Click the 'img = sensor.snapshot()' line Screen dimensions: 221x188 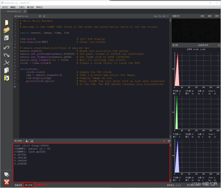44,75
